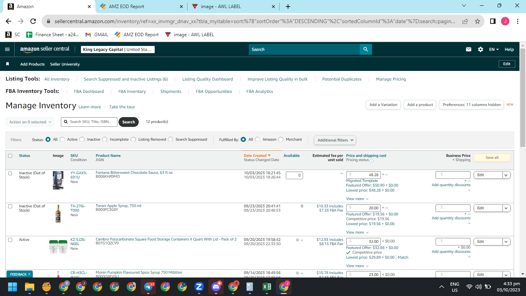Click the Add a product button
The image size is (526, 296).
click(x=420, y=105)
